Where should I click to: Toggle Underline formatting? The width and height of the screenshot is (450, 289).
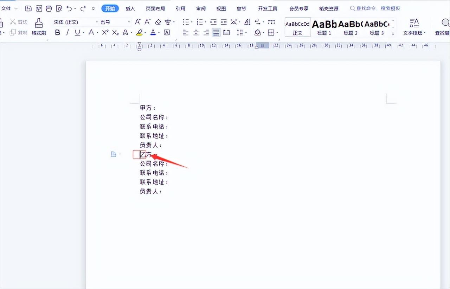click(77, 33)
